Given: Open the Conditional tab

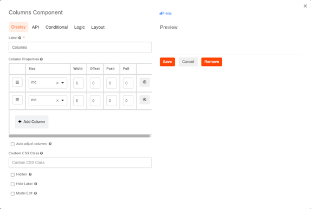Looking at the screenshot, I should click(57, 27).
